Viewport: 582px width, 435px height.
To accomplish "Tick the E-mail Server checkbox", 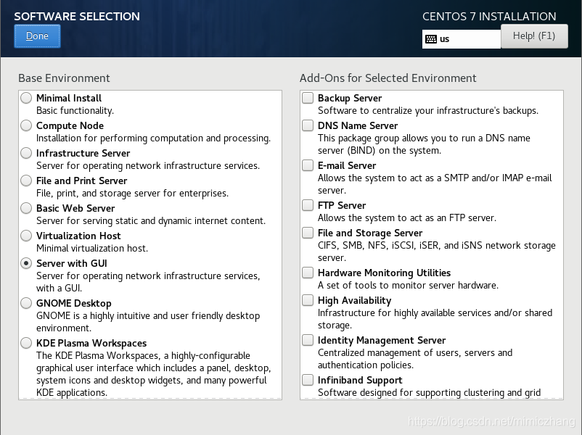I will tap(308, 165).
